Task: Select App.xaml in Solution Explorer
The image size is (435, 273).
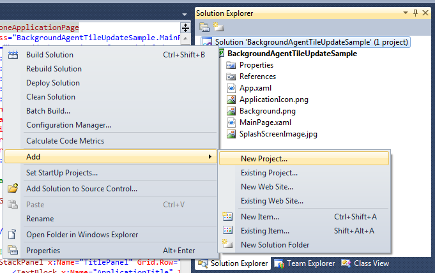Action: (256, 88)
